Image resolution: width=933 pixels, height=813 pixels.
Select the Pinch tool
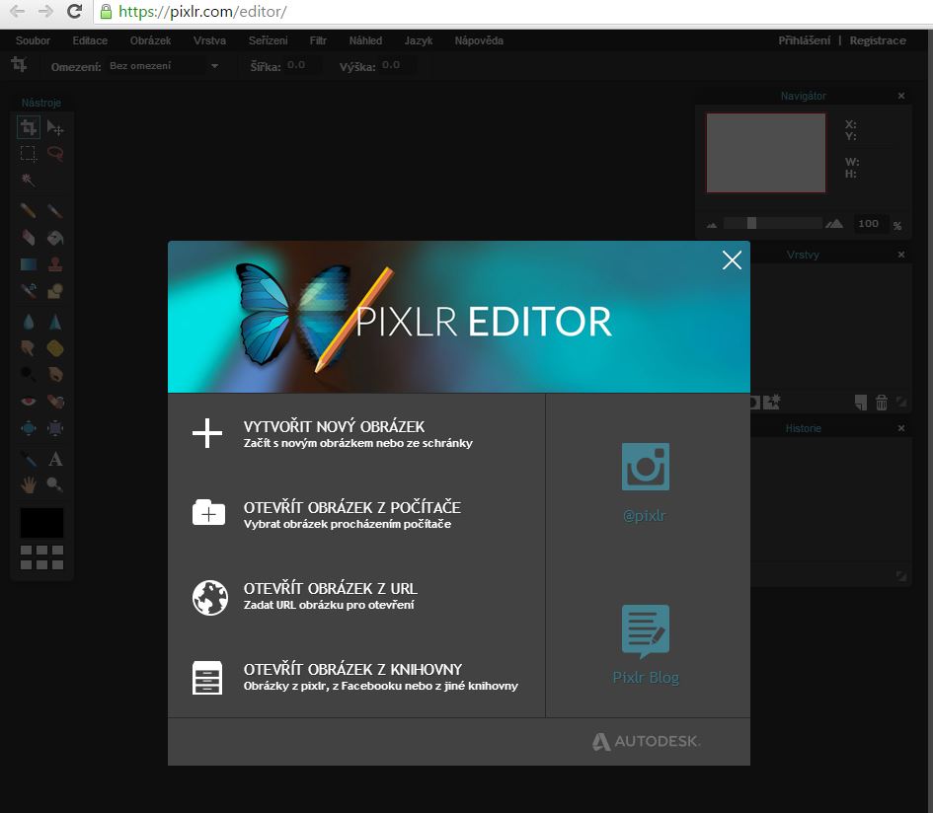[55, 428]
